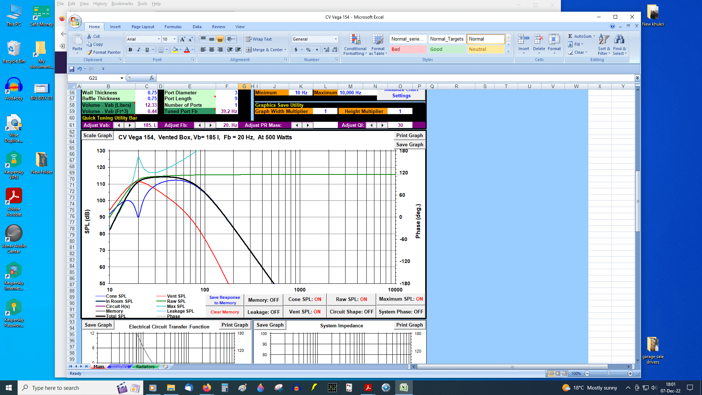
Task: Click the Increase Decimal icon
Action: click(x=327, y=50)
